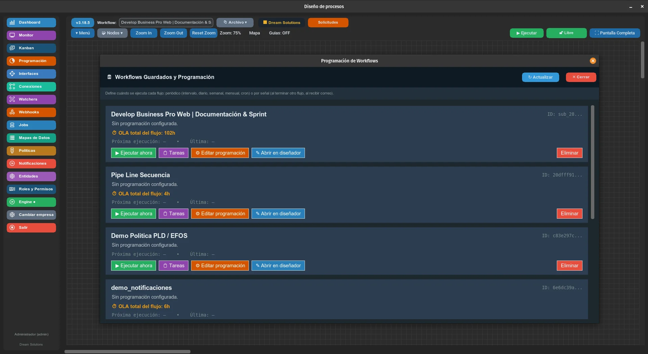Delete the Demo Politica PLD / EFOS workflow

(x=569, y=266)
